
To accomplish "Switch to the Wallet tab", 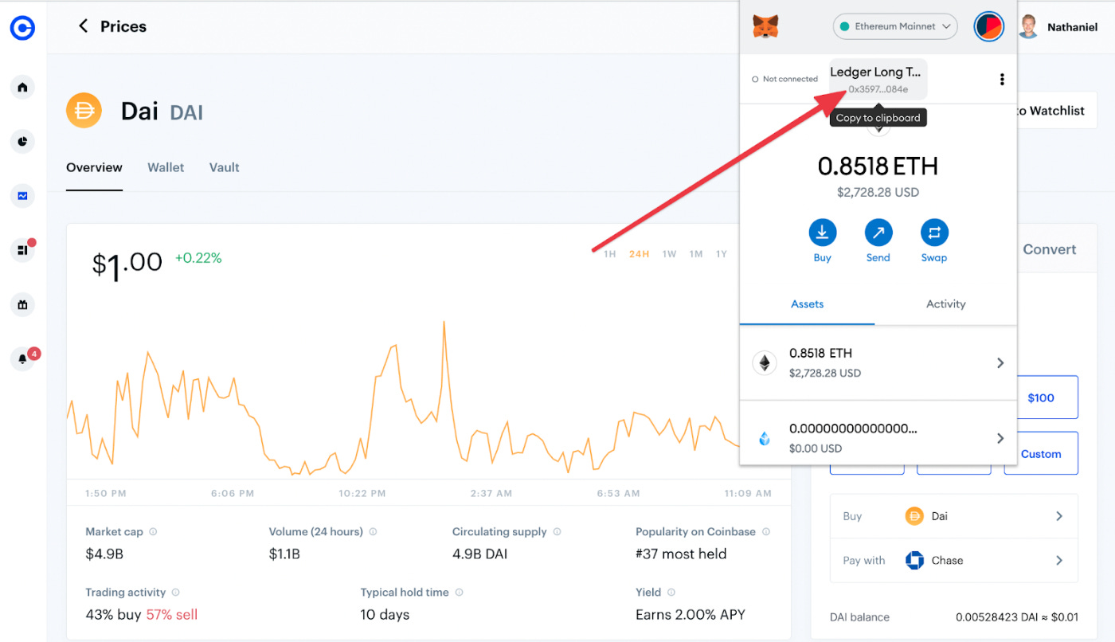I will (x=166, y=167).
